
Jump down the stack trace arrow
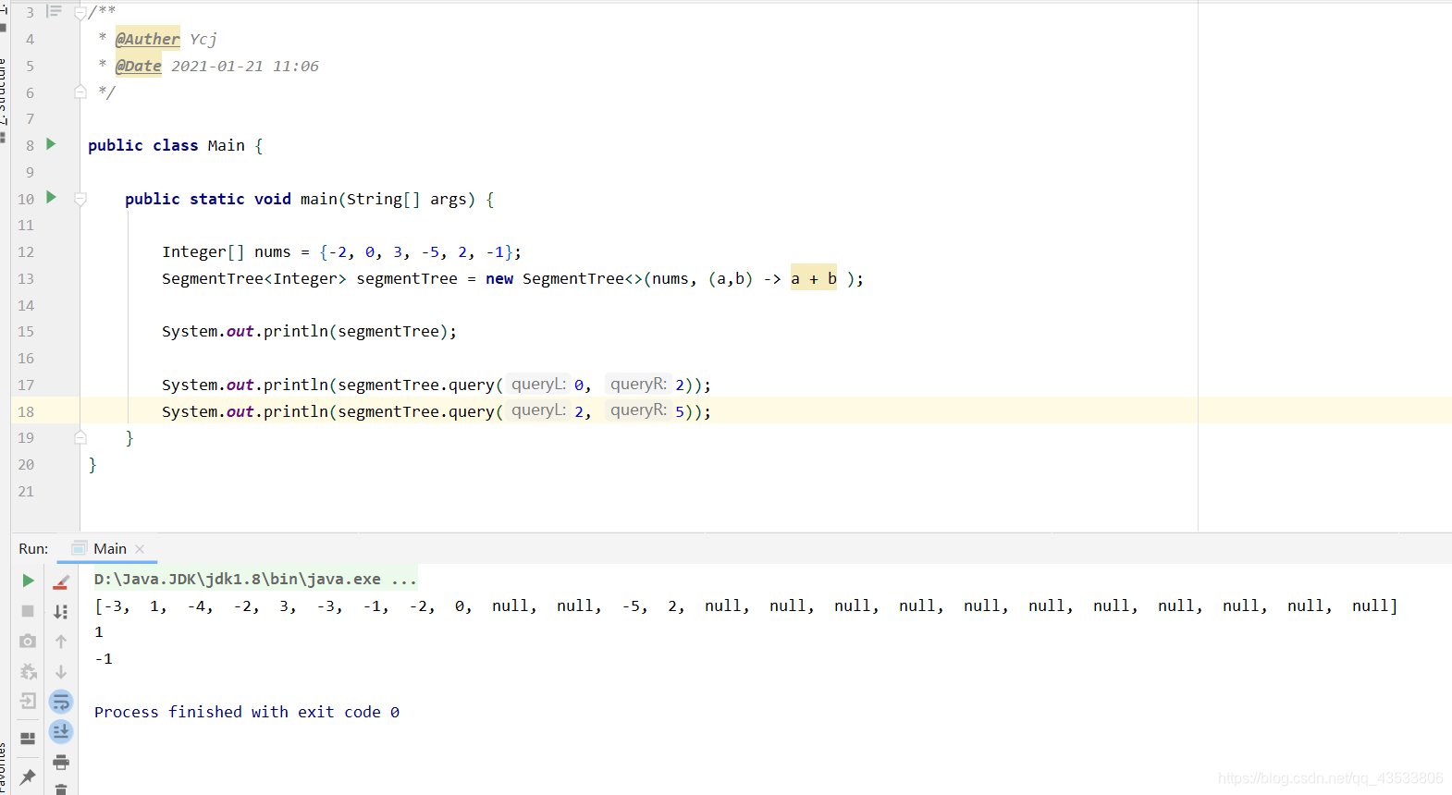coord(61,672)
